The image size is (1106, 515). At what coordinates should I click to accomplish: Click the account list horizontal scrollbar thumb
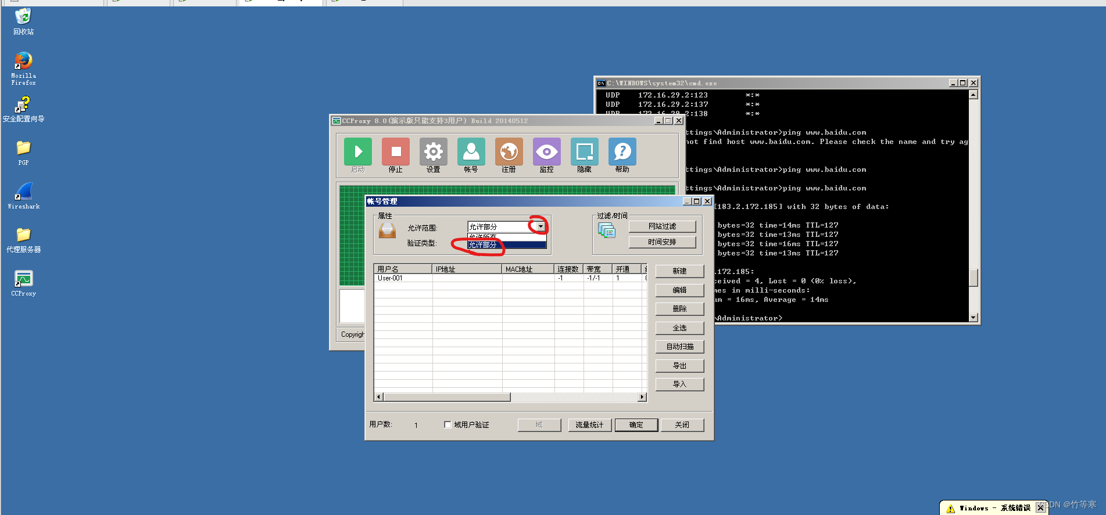click(447, 397)
